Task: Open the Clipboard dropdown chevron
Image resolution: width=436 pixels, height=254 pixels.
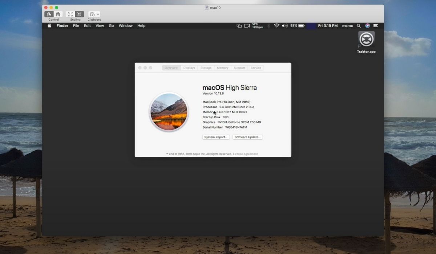Action: (98, 14)
